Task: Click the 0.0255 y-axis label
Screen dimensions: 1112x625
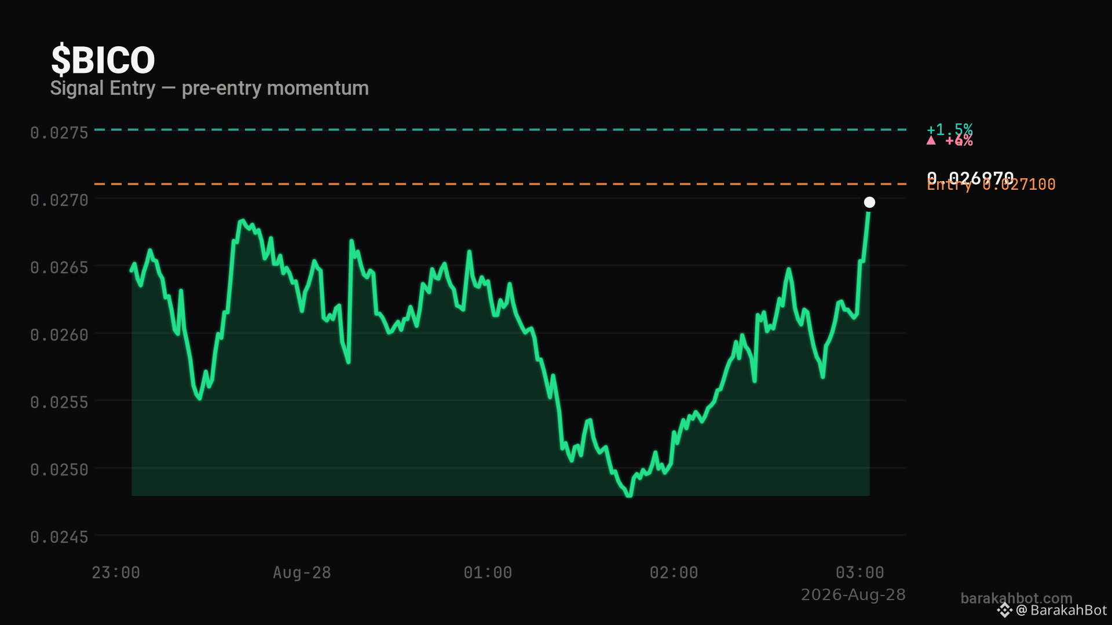Action: [x=59, y=402]
